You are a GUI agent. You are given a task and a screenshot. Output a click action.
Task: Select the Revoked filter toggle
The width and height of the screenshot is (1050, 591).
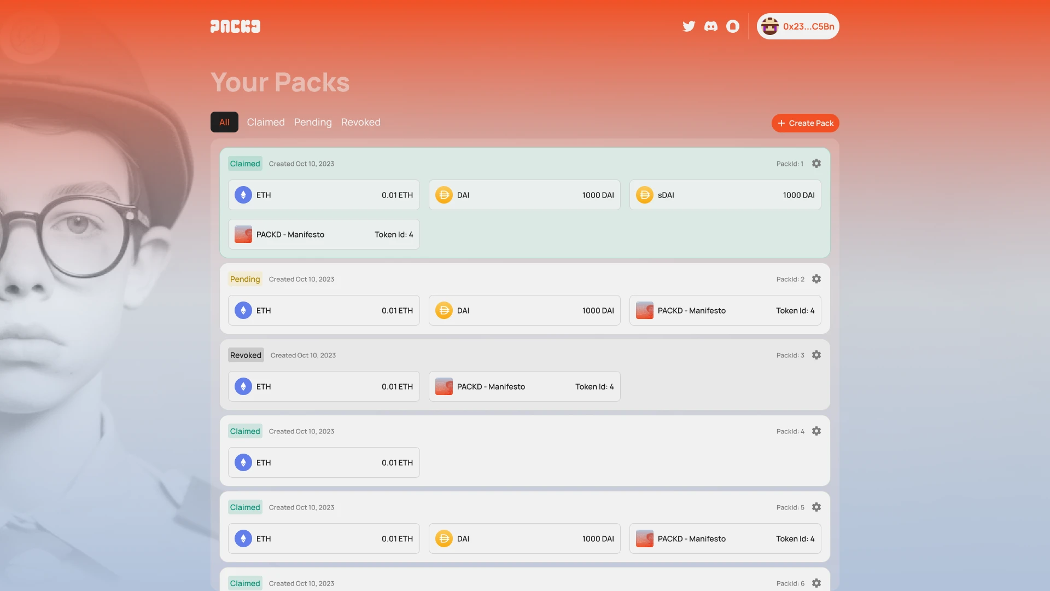click(360, 122)
